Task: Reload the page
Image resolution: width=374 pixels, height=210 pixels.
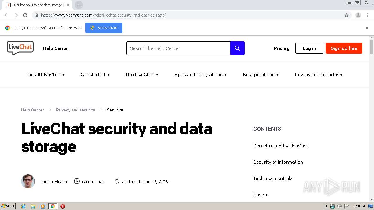Action: [25, 15]
